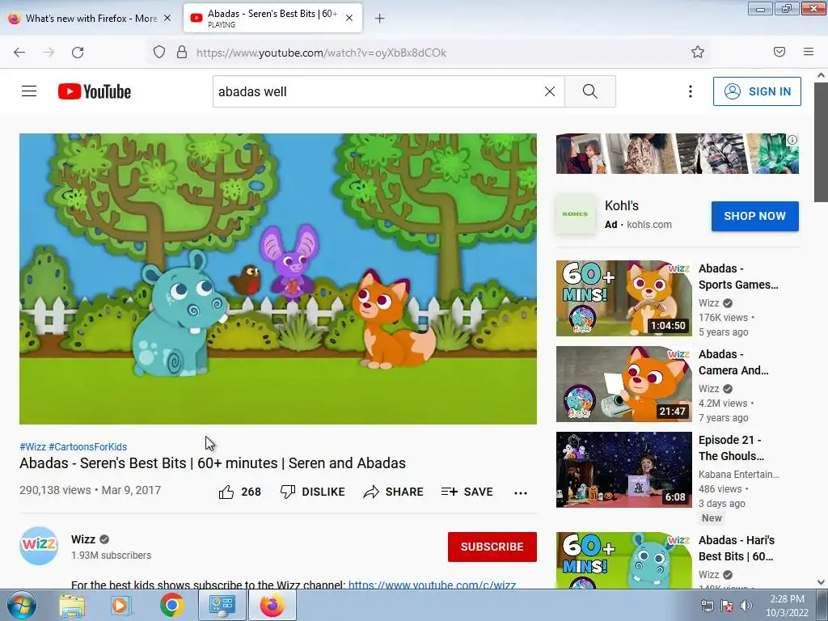Open Windows Explorer from taskbar
Screen dimensions: 828x621
tap(72, 605)
